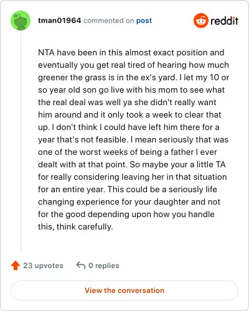Open the tman01964 username profile link
This screenshot has height=311, width=249.
pyautogui.click(x=59, y=21)
